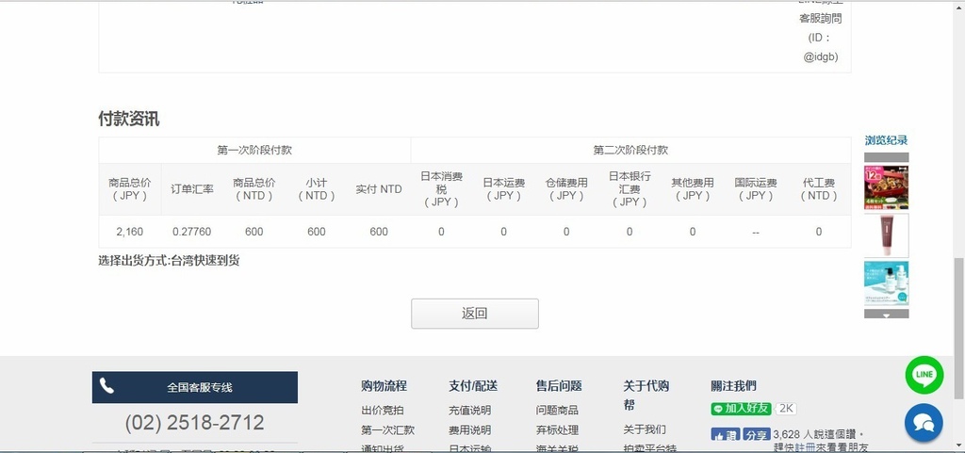Screen dimensions: 965x453
Task: Click the 第二次阶段付款 table header
Action: (630, 150)
